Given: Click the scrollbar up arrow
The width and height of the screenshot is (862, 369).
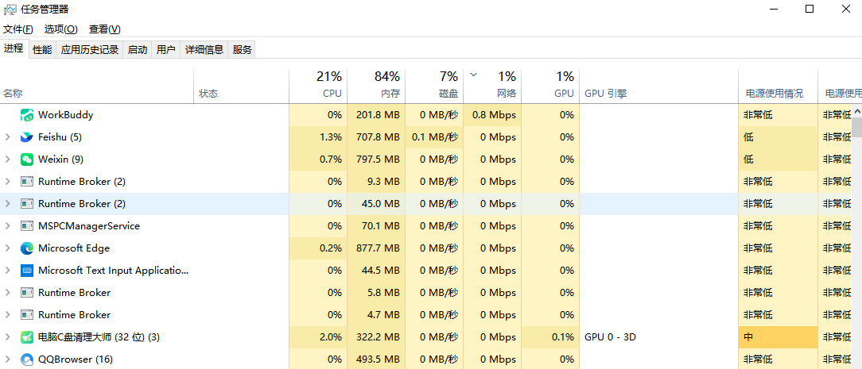Looking at the screenshot, I should (x=856, y=111).
